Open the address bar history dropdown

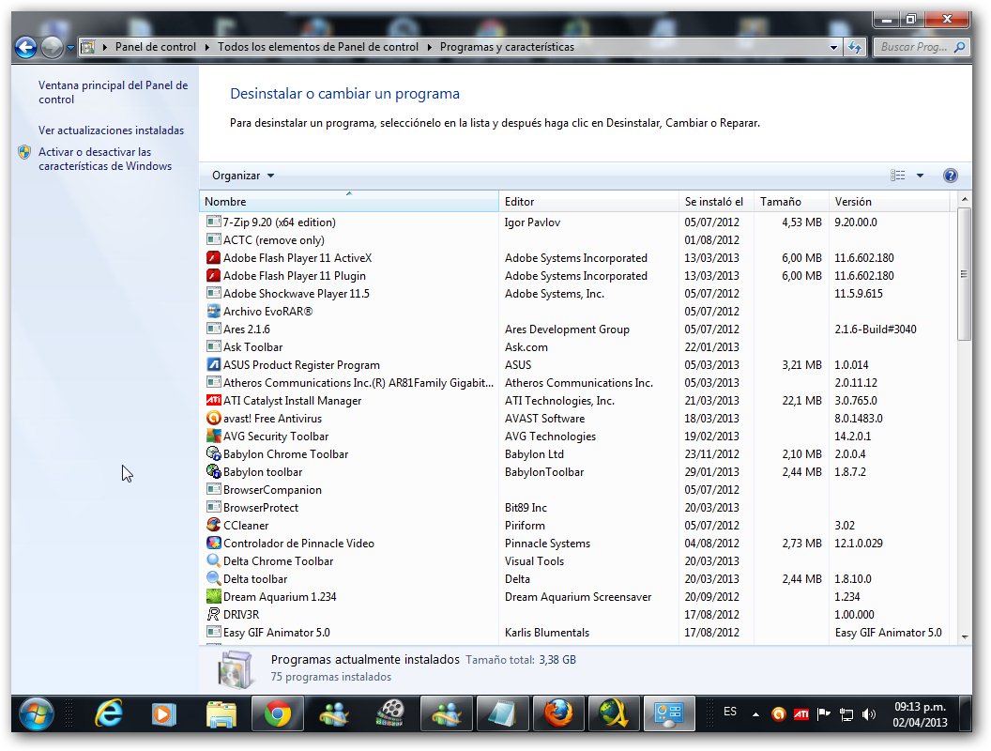click(x=833, y=48)
